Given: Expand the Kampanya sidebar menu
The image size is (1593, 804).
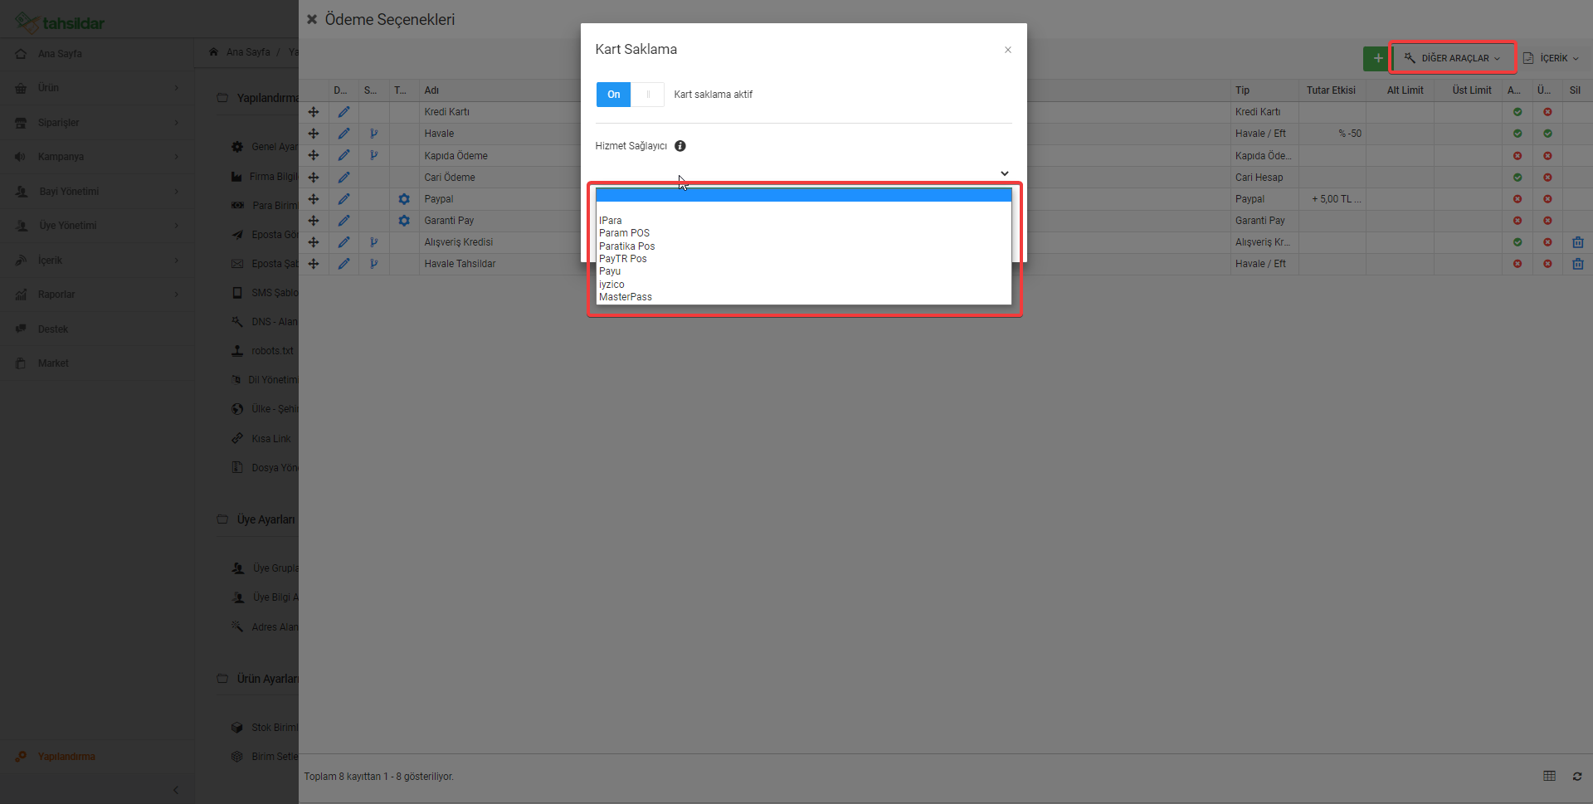Looking at the screenshot, I should point(97,157).
